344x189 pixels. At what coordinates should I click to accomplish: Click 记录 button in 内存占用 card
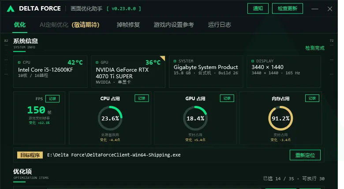[312, 98]
